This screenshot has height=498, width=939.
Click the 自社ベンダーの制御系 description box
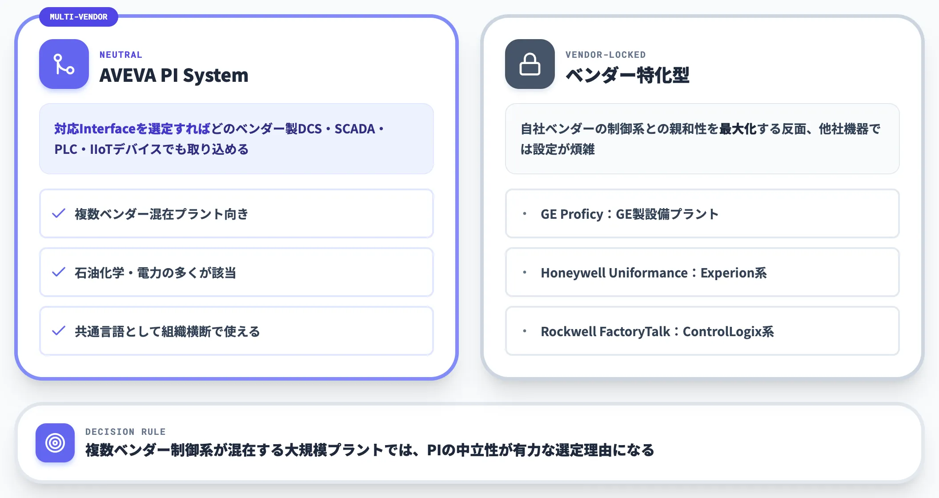[702, 139]
